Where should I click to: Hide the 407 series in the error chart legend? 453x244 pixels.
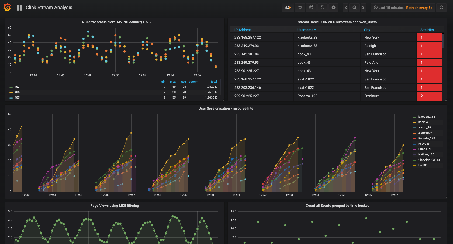point(17,87)
